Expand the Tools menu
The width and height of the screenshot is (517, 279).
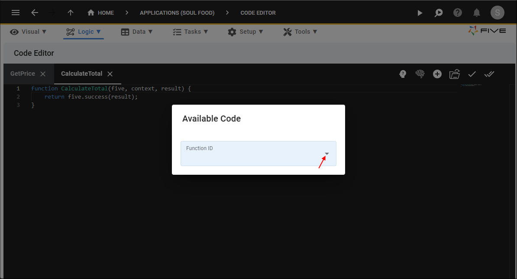(300, 32)
